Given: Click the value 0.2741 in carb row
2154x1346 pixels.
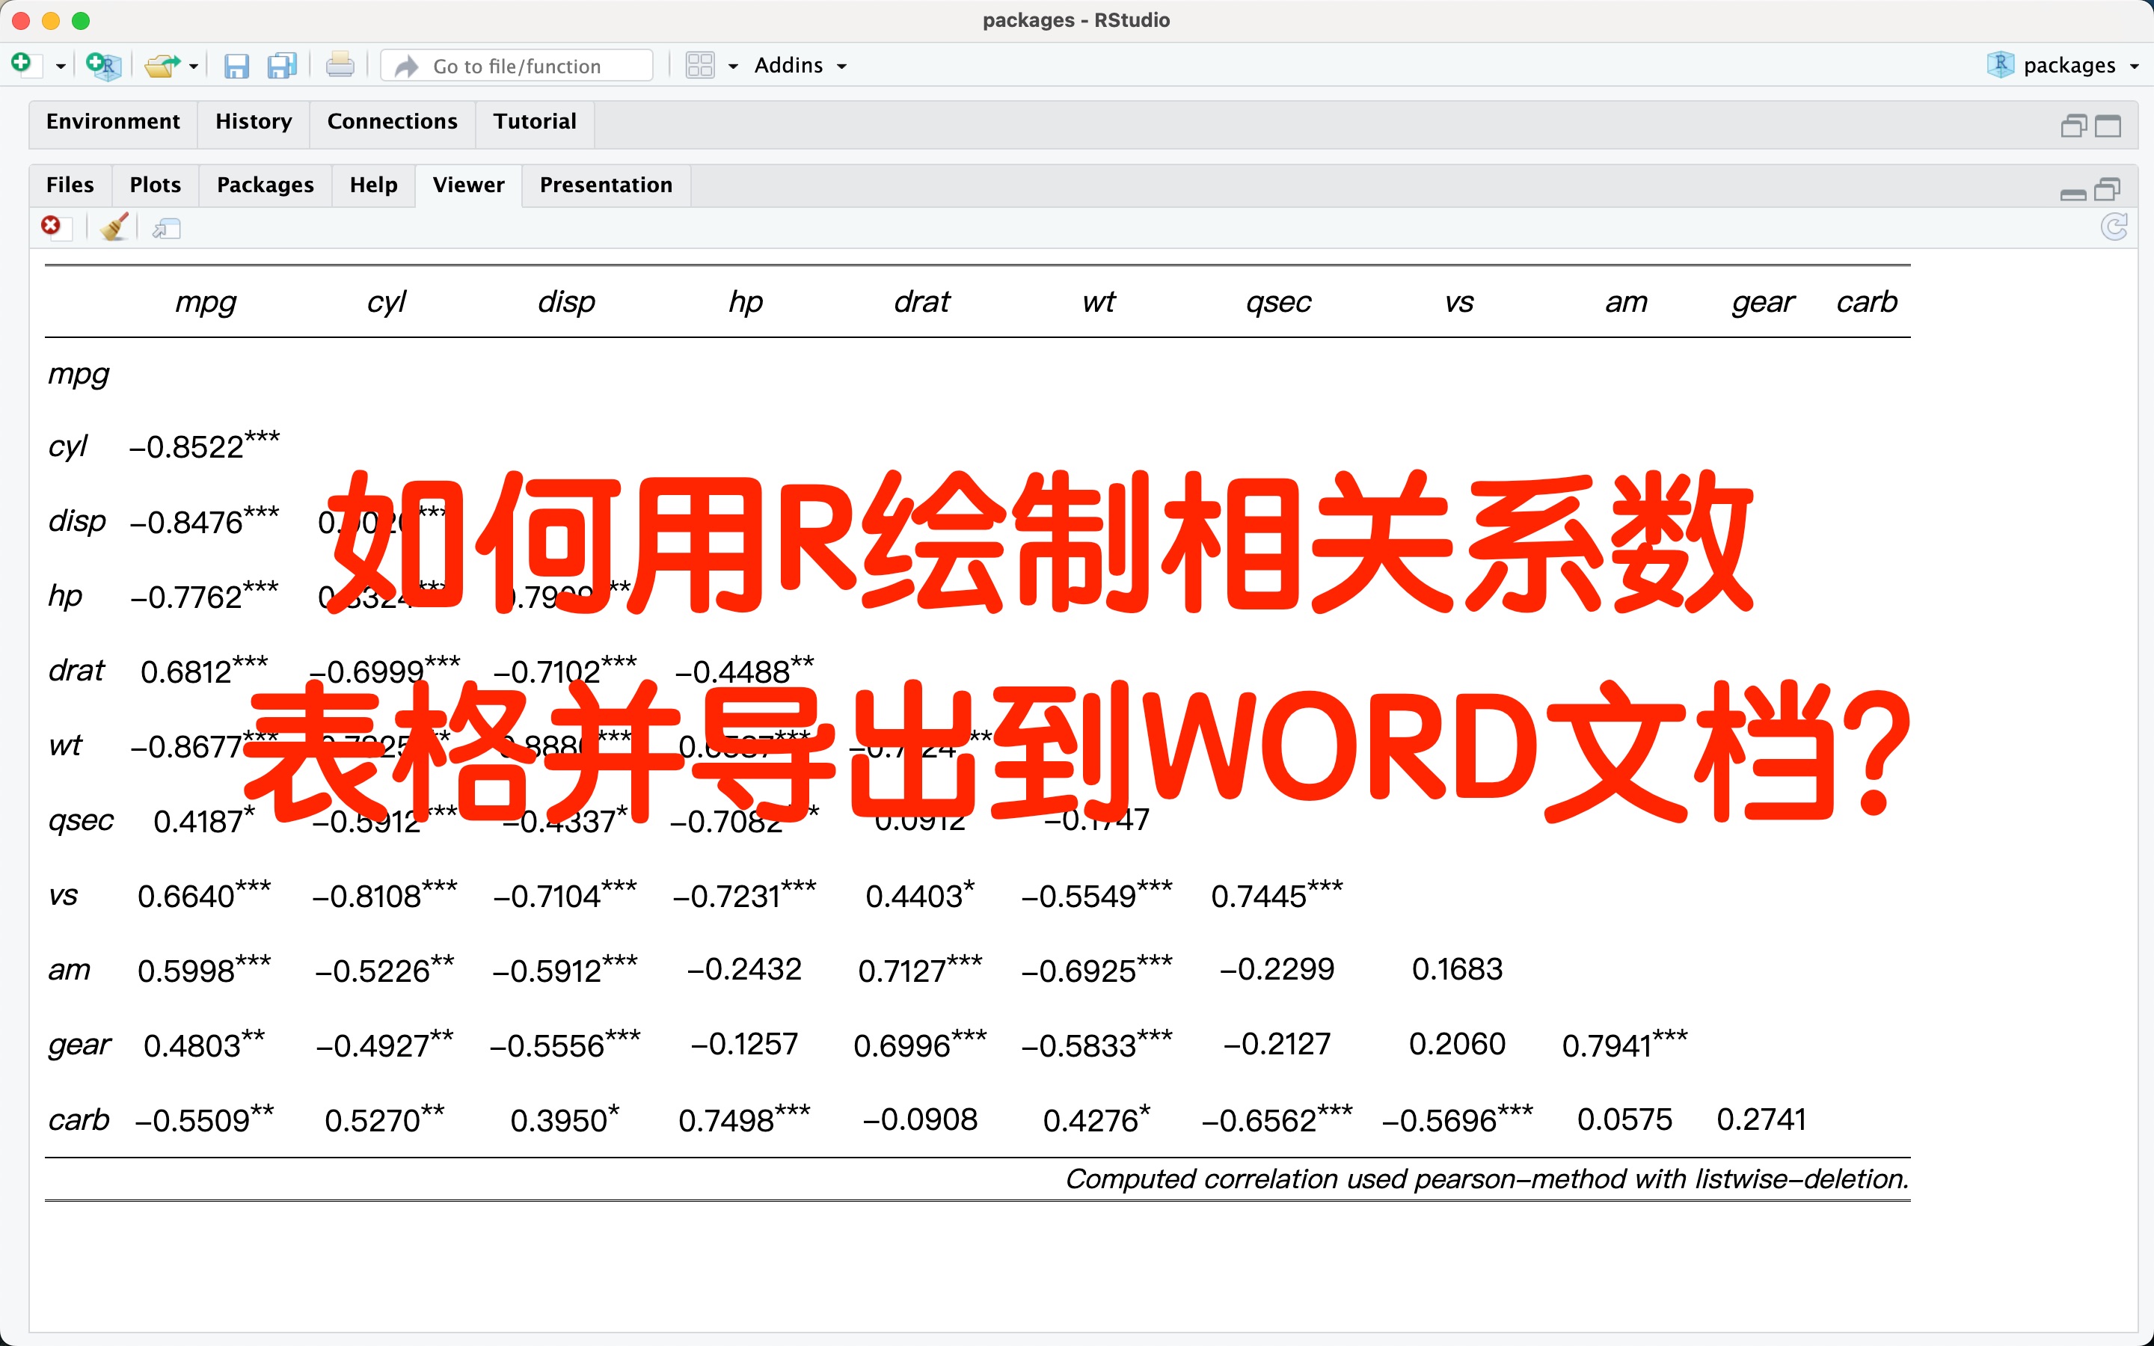Looking at the screenshot, I should pyautogui.click(x=1761, y=1119).
